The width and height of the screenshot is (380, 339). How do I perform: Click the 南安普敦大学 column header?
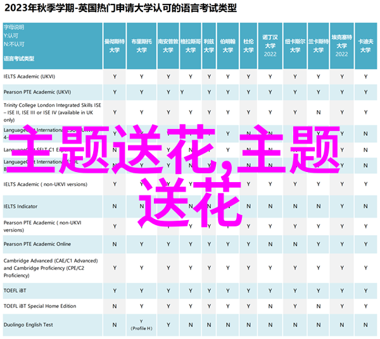click(168, 44)
